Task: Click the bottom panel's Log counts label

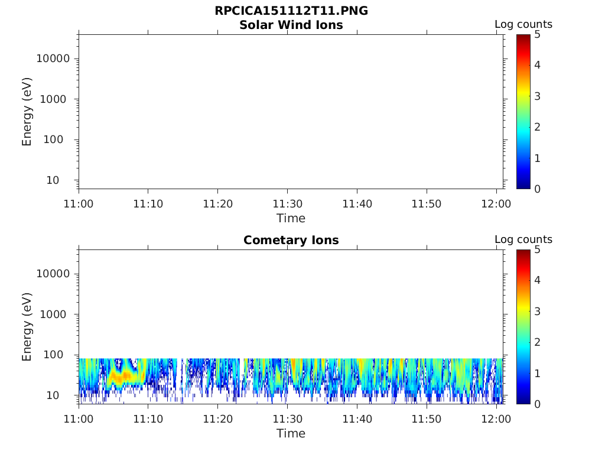Action: pos(523,239)
